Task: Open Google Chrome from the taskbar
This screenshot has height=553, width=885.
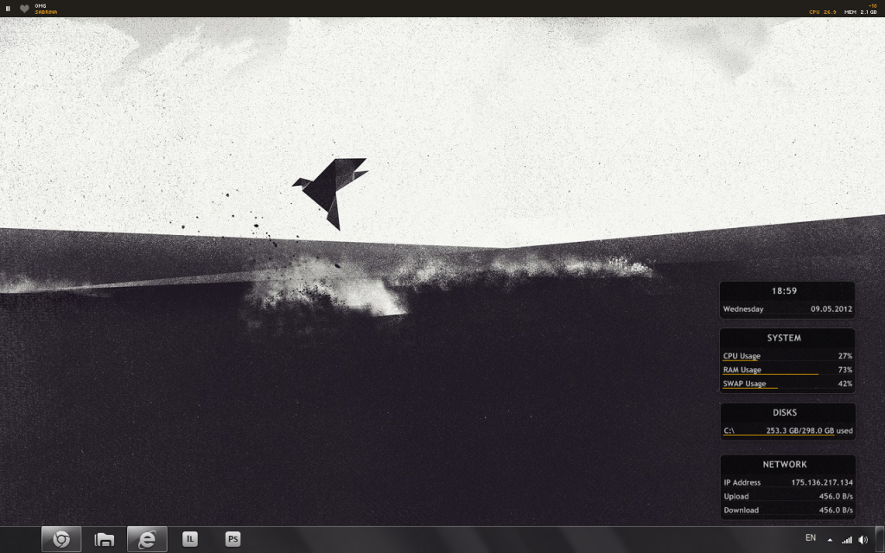Action: [x=61, y=539]
